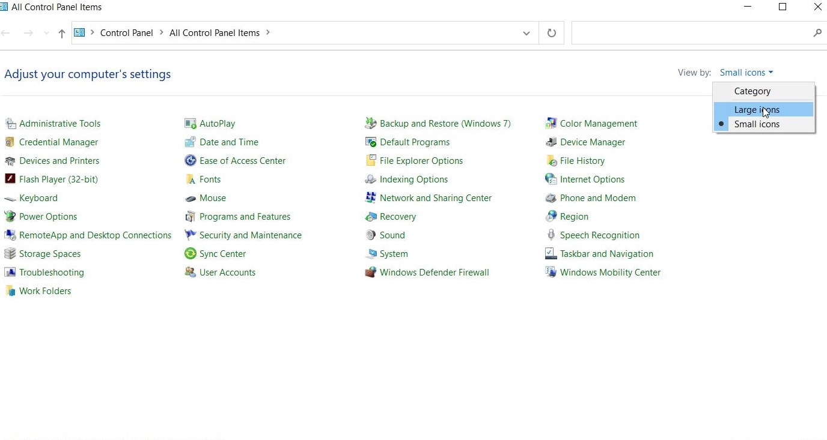Open Ease of Access Center icon
Viewport: 827px width, 440px height.
(x=191, y=161)
